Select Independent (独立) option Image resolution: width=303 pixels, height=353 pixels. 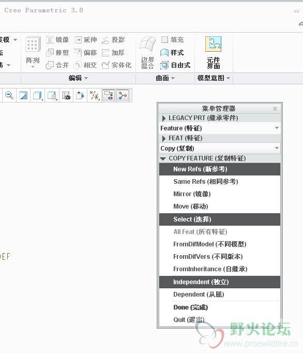pos(220,282)
